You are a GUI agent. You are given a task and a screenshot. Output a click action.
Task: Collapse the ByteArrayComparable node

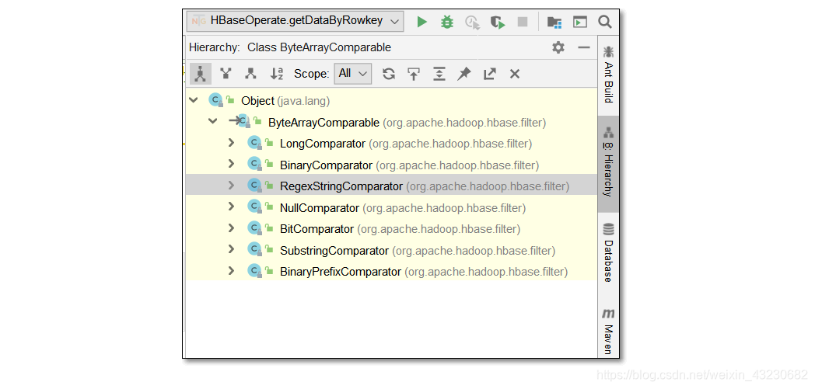click(212, 121)
